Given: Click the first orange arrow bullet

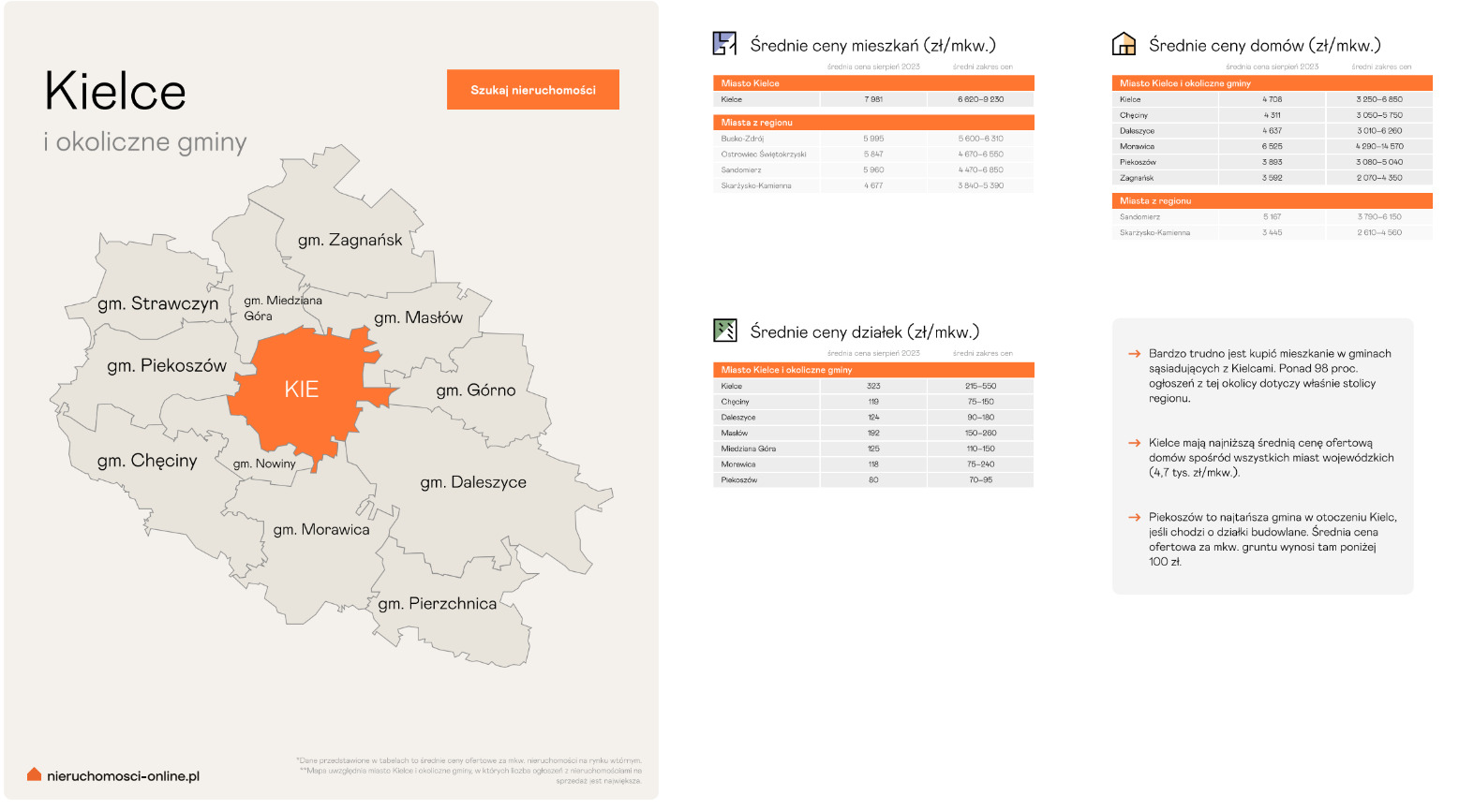Looking at the screenshot, I should click(x=1134, y=354).
